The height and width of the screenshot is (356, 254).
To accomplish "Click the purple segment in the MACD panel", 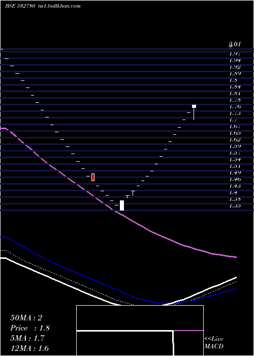I will pos(188,331).
